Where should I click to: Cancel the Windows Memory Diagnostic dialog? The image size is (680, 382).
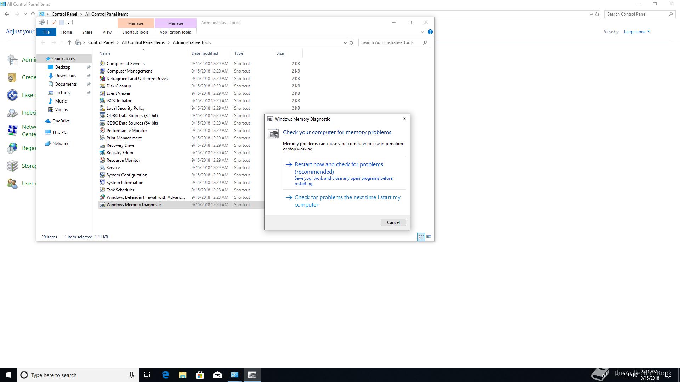coord(393,222)
